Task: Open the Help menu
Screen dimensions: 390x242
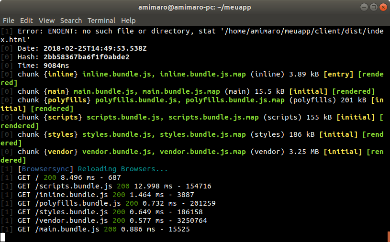Action: (x=128, y=21)
